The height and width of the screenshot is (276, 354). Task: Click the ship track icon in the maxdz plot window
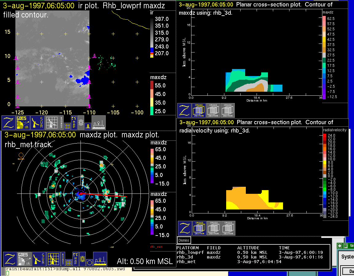click(100, 259)
